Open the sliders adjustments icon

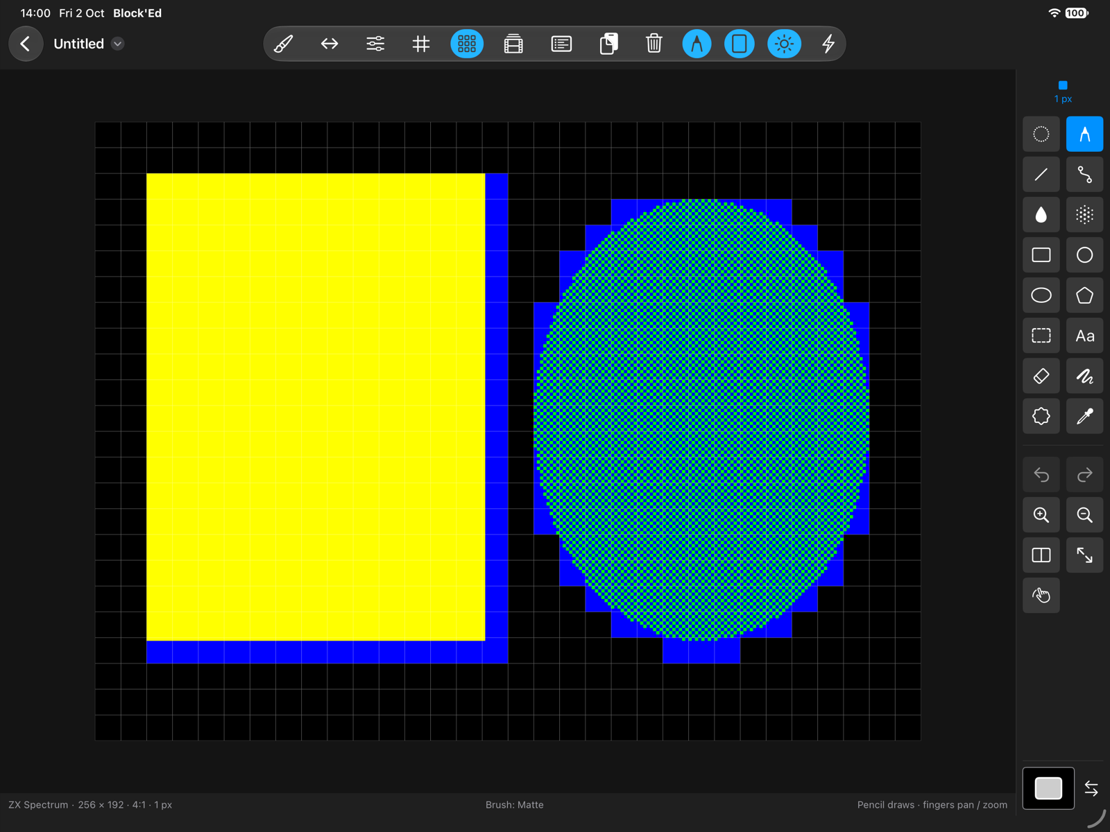375,44
